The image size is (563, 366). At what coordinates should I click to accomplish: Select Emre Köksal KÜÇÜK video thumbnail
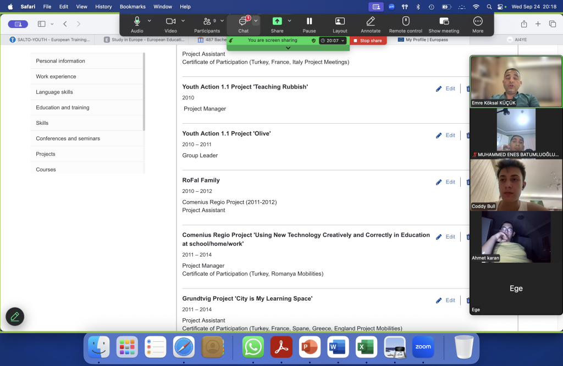coord(516,81)
